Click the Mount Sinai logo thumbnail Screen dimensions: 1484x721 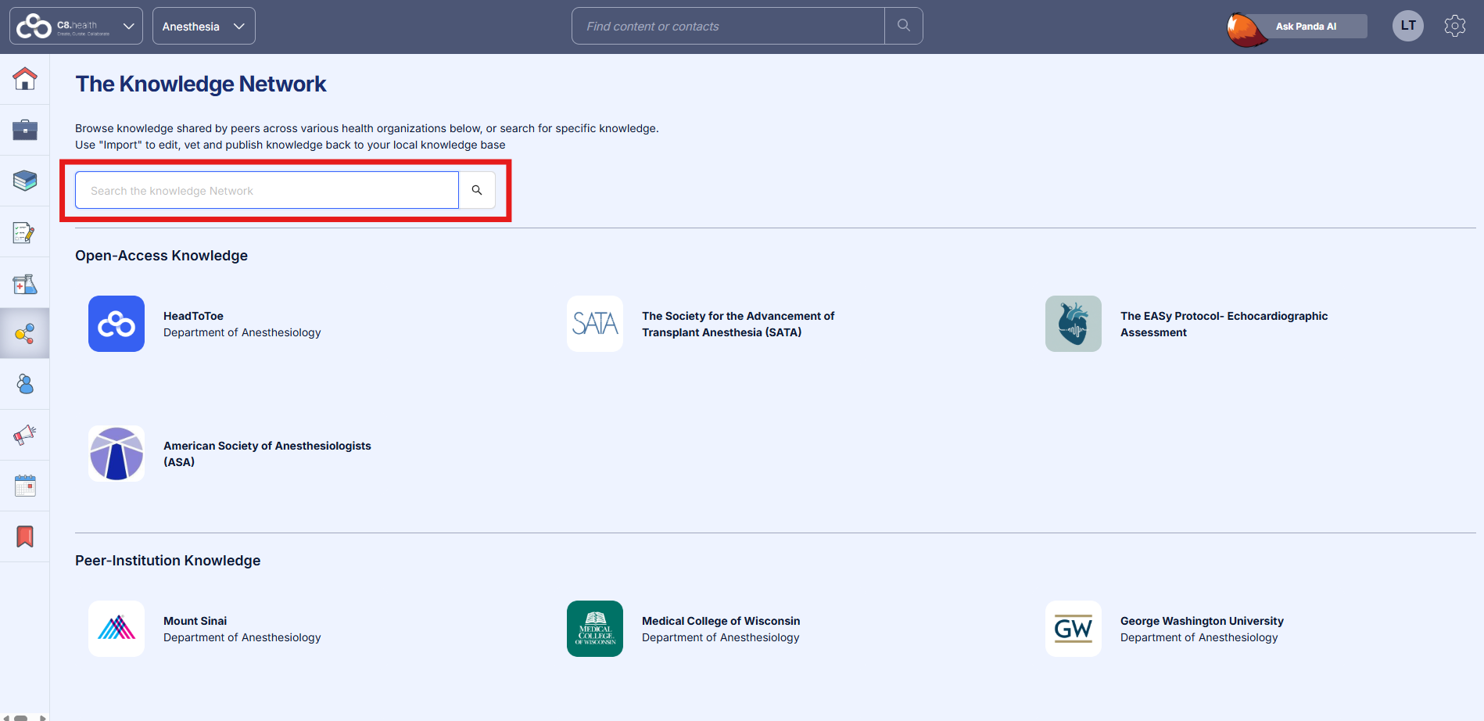point(116,629)
